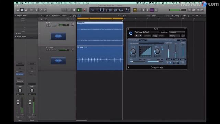Click the Compare button in Compressor
The width and height of the screenshot is (220, 124).
tap(147, 36)
